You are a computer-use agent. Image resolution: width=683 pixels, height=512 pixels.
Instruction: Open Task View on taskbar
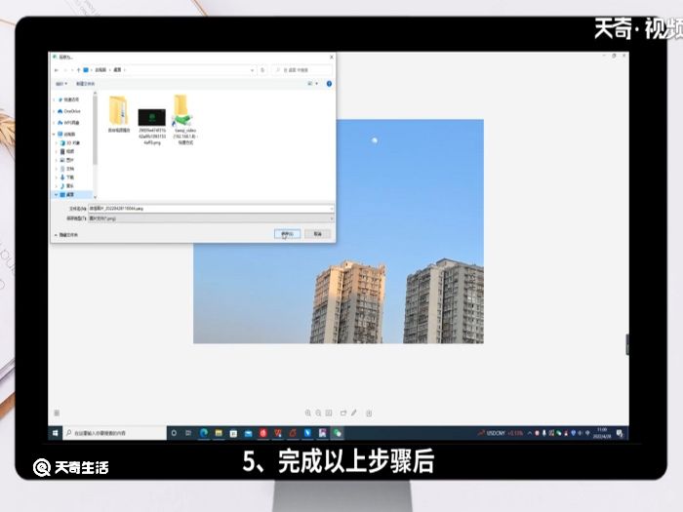[x=188, y=433]
